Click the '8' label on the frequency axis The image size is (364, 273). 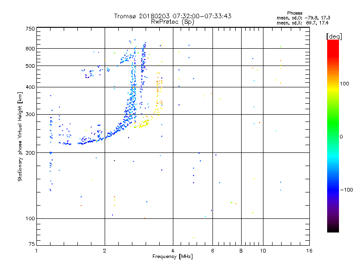pyautogui.click(x=241, y=251)
